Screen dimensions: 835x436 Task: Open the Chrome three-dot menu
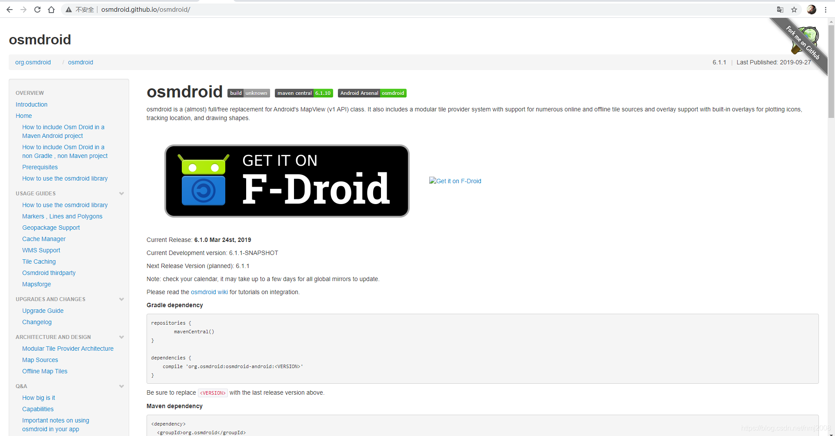point(825,10)
